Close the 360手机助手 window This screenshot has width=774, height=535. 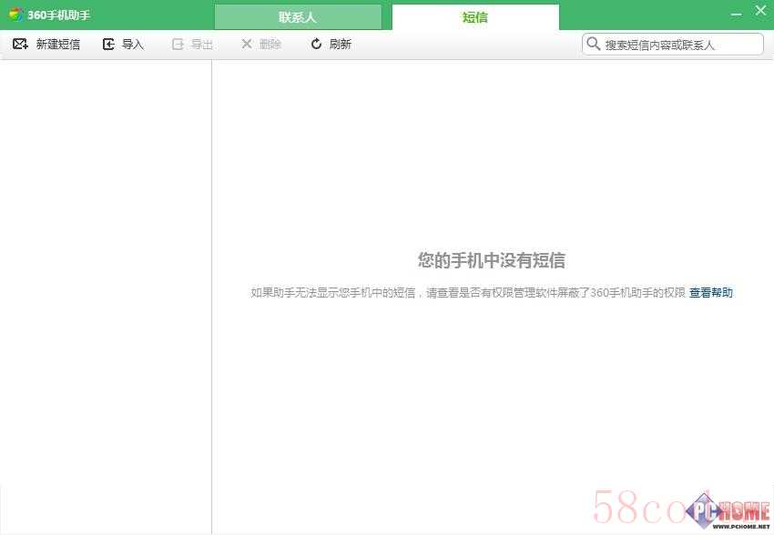click(760, 12)
